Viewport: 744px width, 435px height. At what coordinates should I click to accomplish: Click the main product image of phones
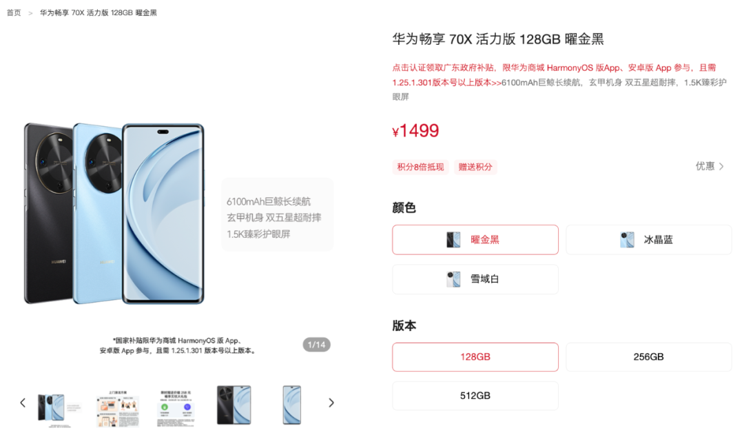[x=114, y=214]
